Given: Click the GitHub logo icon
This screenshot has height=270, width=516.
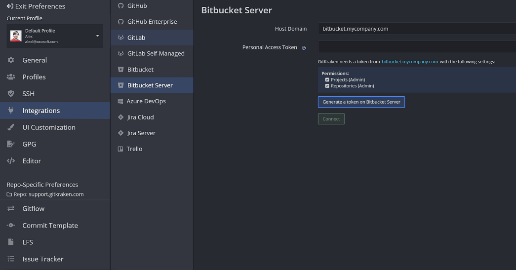Looking at the screenshot, I should pyautogui.click(x=120, y=6).
